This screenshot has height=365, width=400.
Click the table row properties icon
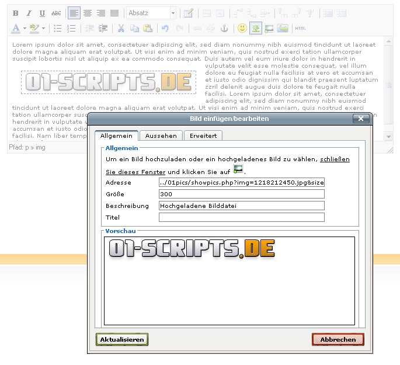[206, 13]
